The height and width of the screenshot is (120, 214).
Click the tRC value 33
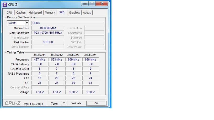point(90,83)
